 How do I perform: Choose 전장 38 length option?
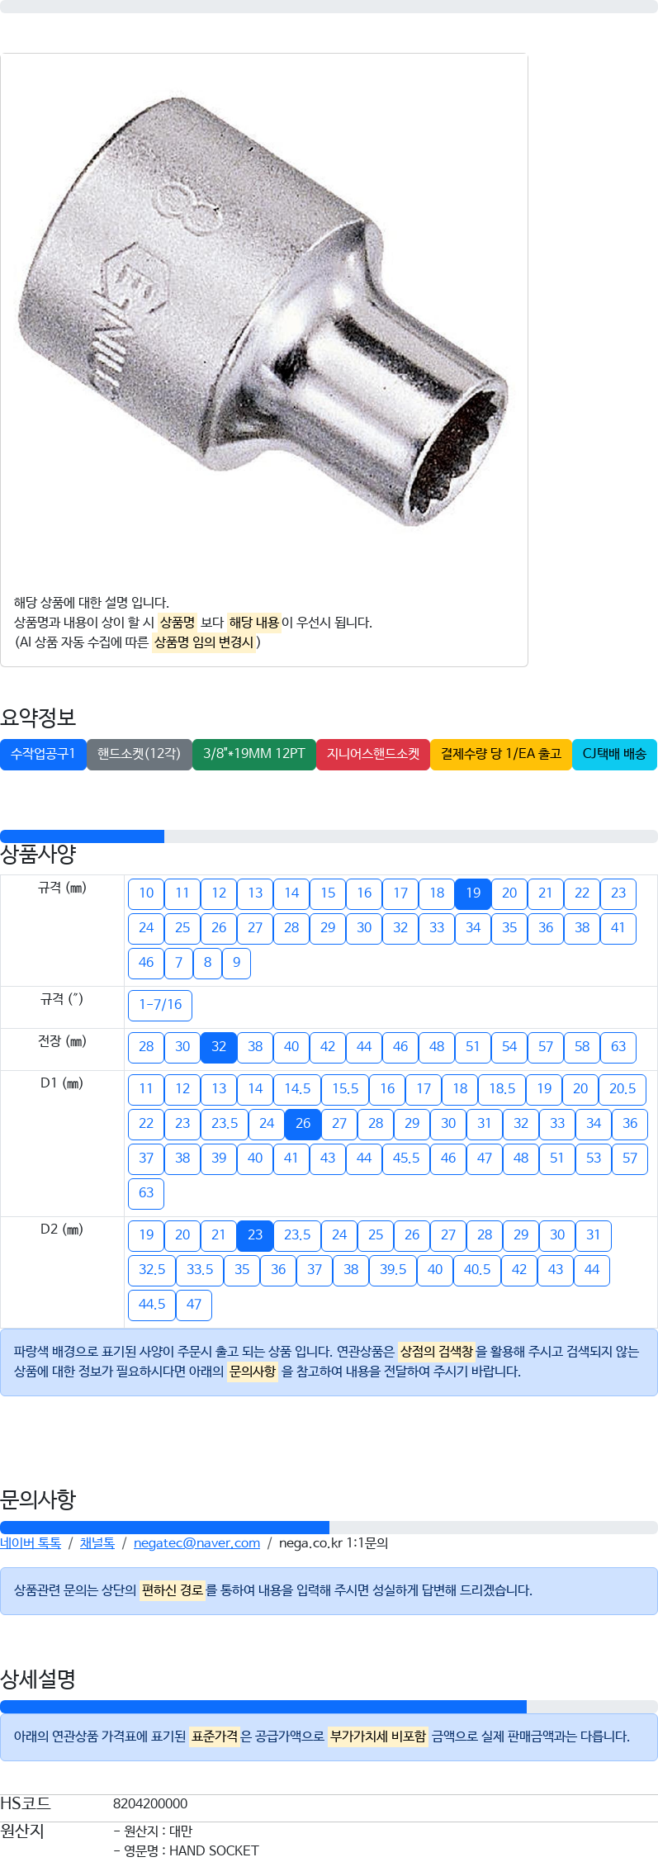point(255,1047)
